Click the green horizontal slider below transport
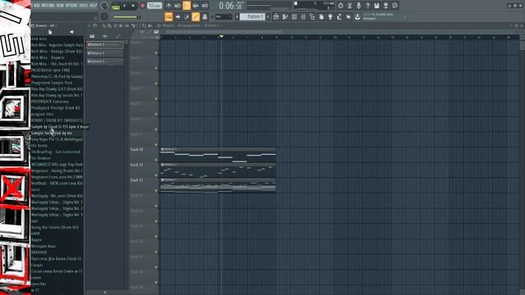 126,16
